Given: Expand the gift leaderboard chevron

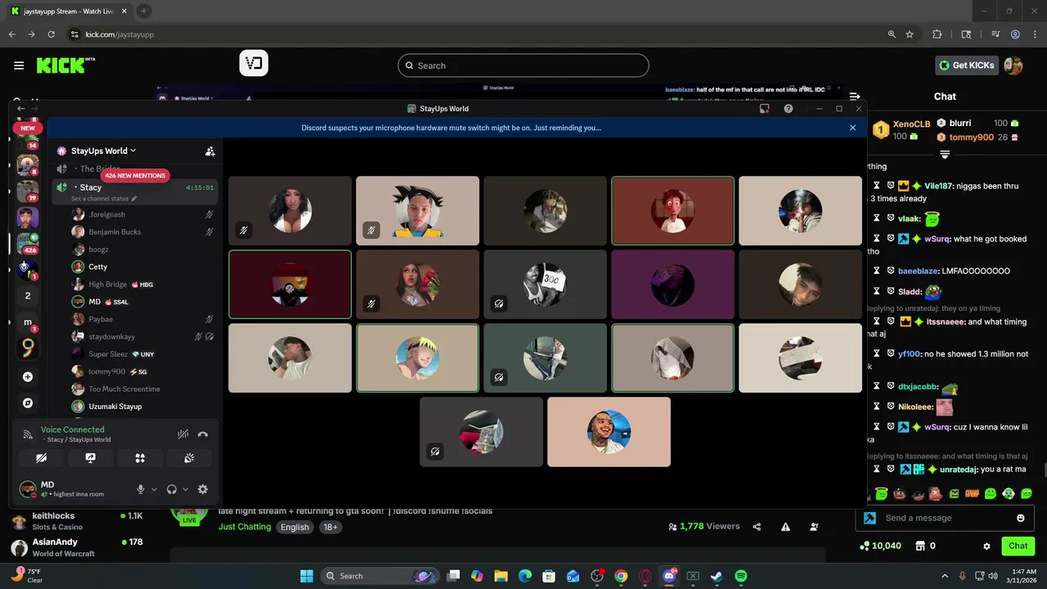Looking at the screenshot, I should tap(945, 154).
